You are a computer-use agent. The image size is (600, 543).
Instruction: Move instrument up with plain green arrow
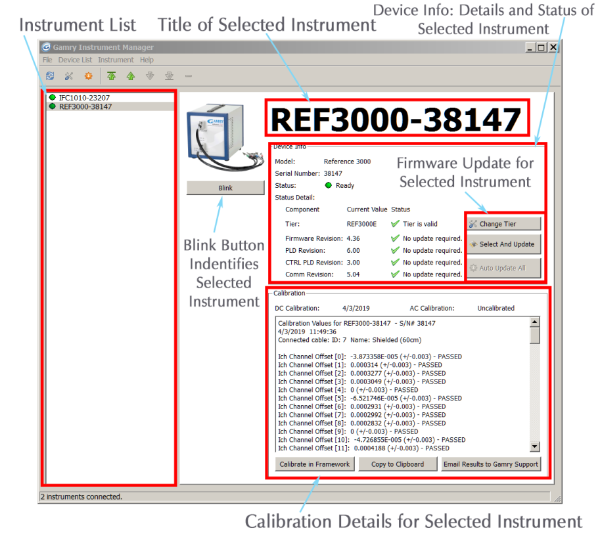[x=131, y=76]
